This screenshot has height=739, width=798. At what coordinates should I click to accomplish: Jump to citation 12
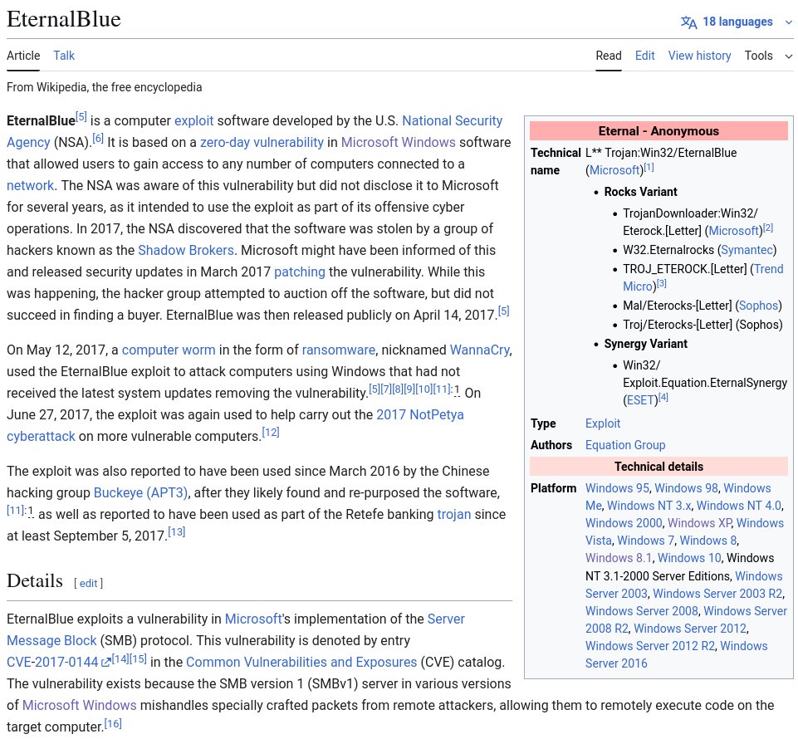(x=270, y=432)
